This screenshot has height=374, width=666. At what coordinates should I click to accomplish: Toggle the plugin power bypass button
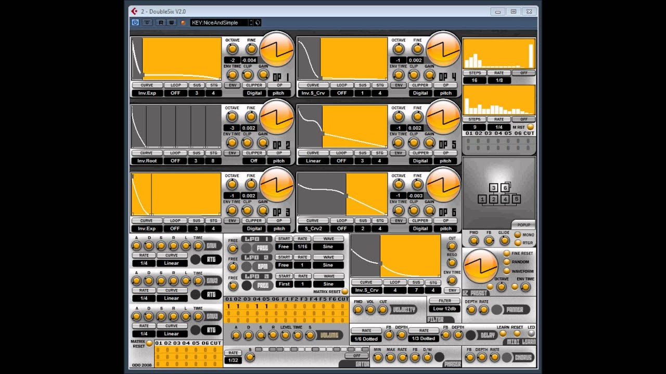(x=135, y=22)
